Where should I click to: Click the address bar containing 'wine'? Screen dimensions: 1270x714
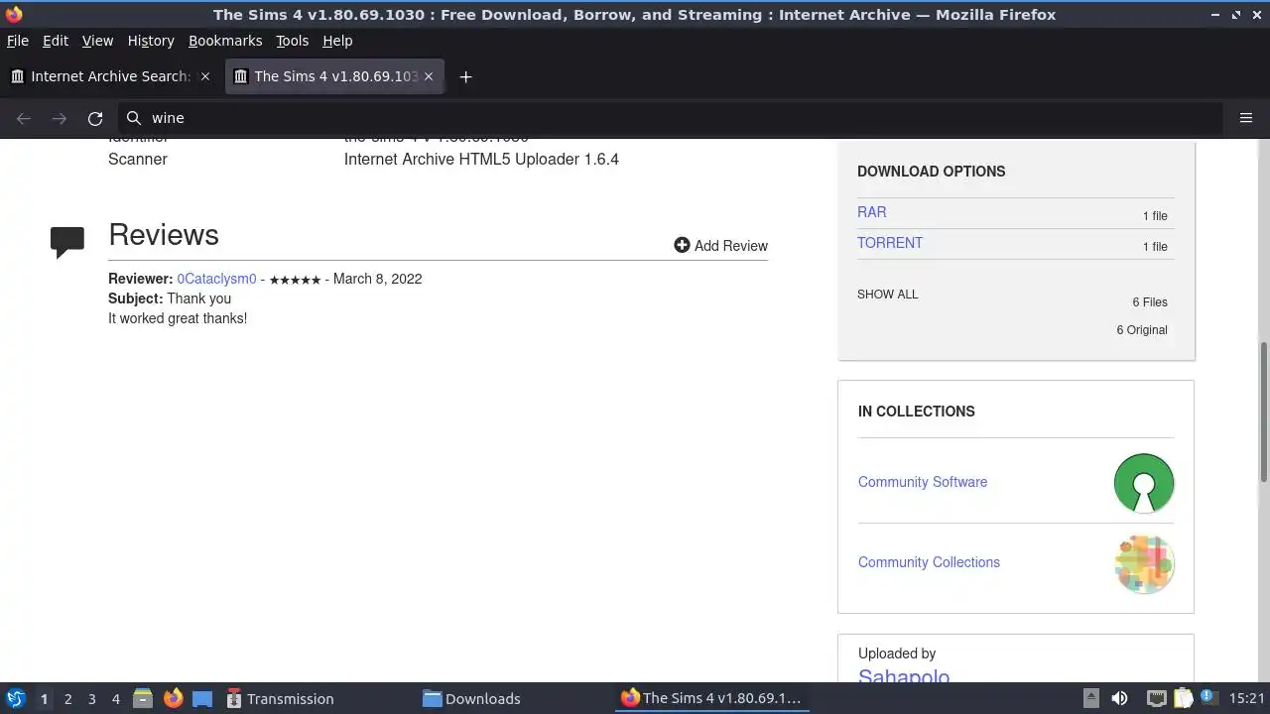click(x=670, y=118)
